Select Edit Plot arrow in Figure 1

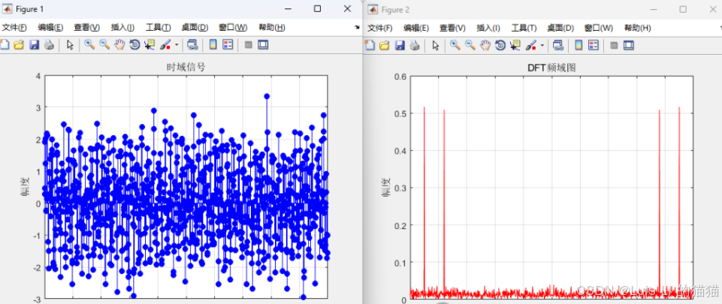point(70,45)
